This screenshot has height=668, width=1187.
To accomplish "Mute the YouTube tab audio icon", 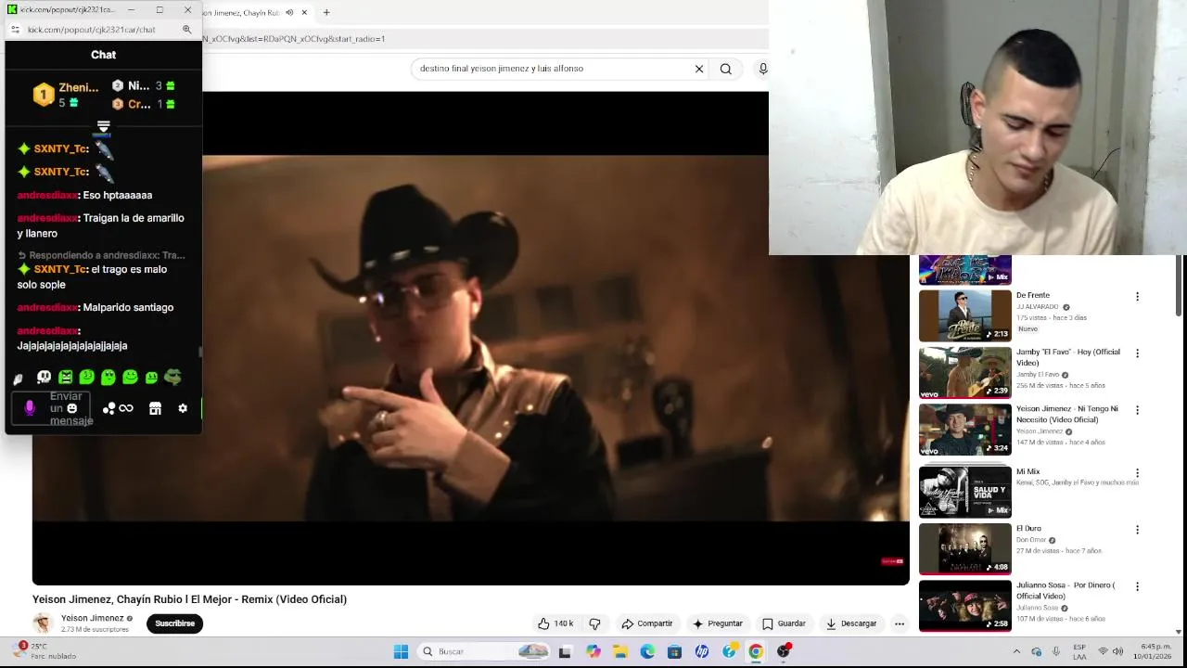I will [x=289, y=13].
